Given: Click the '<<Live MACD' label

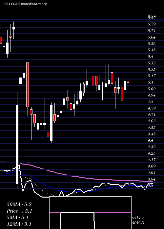Looking at the screenshot, I should click(138, 220).
